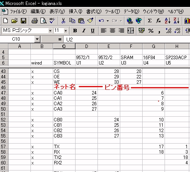
Task: Open the ウィンドウ(W) menu
Action: pos(153,12)
